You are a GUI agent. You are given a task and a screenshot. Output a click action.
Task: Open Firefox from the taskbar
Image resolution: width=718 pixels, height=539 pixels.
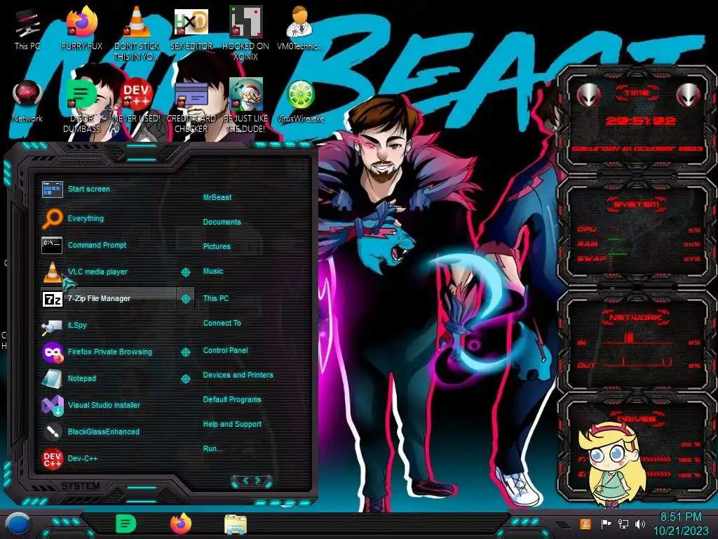[181, 524]
